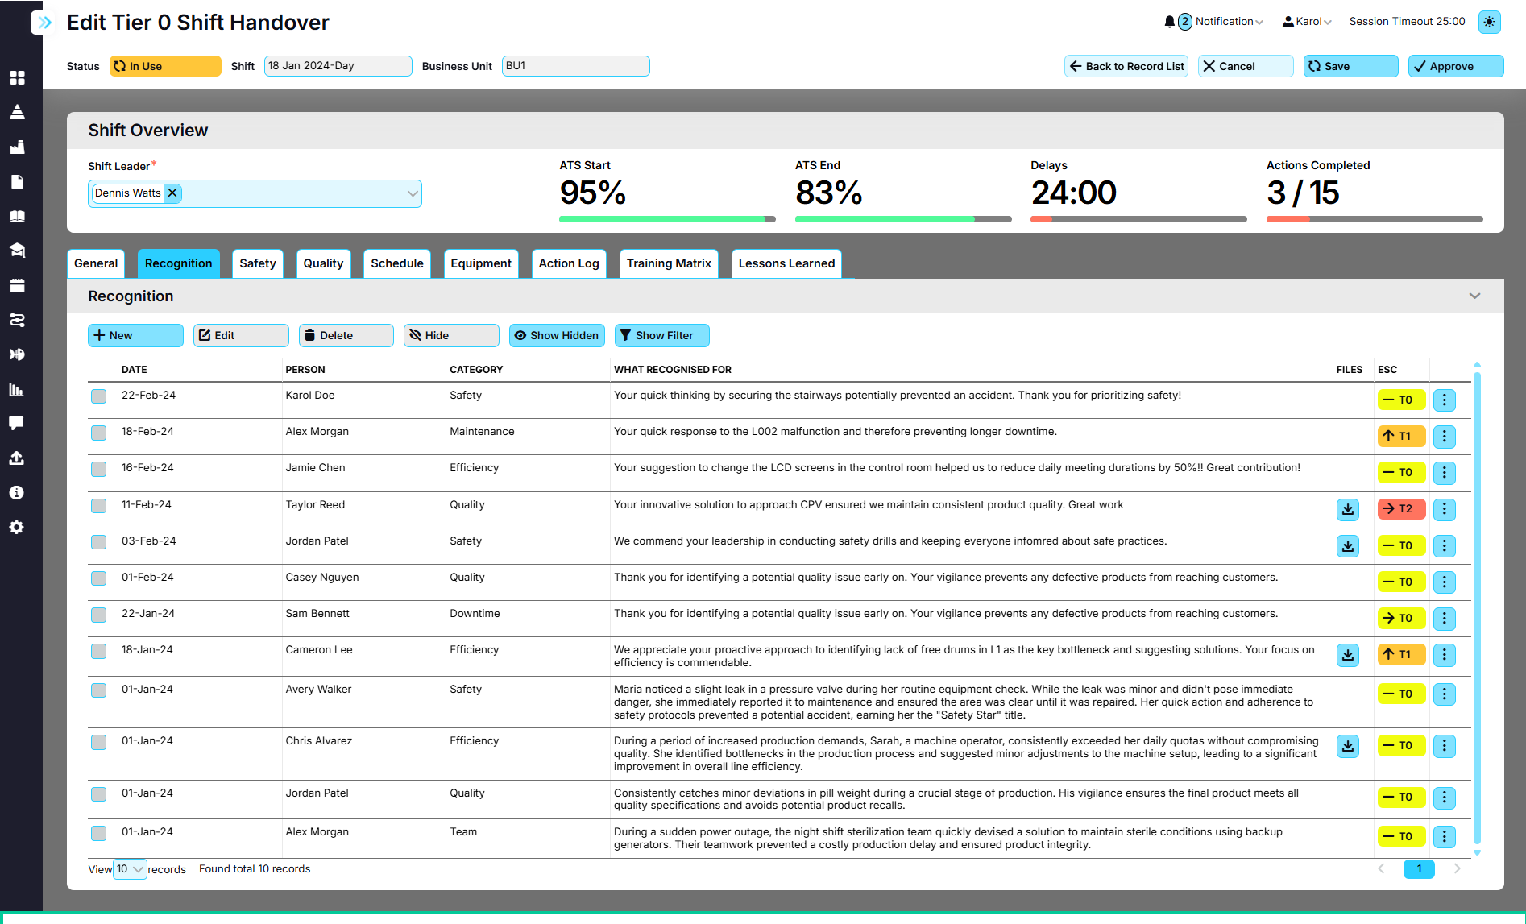Viewport: 1526px width, 924px height.
Task: Open the dashboard grid icon in sidebar
Action: pos(17,78)
